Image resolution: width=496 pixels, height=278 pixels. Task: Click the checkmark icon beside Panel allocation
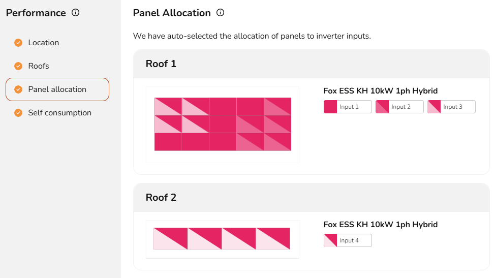18,89
